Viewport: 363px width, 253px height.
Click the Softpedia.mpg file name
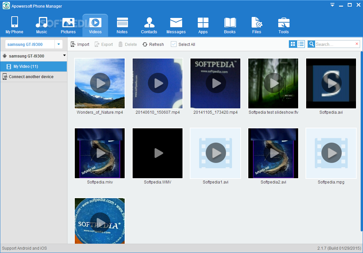click(331, 182)
